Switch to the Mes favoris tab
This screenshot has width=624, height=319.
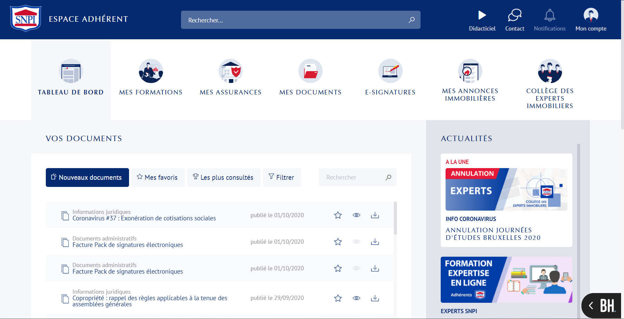(x=158, y=178)
